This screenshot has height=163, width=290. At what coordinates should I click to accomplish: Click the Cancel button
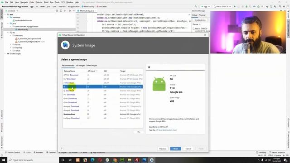[188, 149]
